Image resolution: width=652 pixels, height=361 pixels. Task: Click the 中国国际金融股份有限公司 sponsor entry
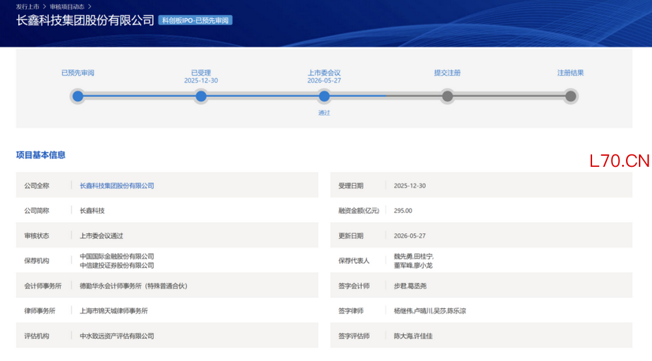point(117,256)
